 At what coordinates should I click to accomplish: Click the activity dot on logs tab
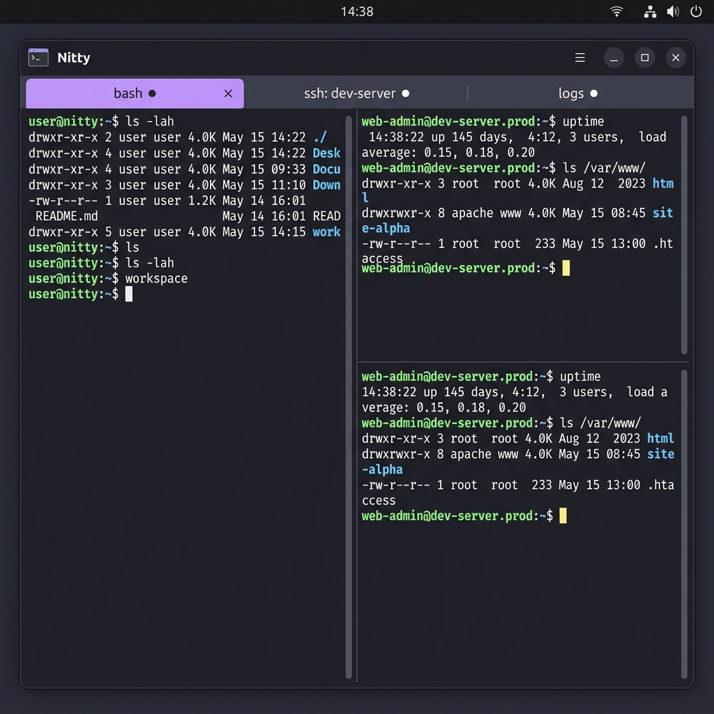click(594, 93)
